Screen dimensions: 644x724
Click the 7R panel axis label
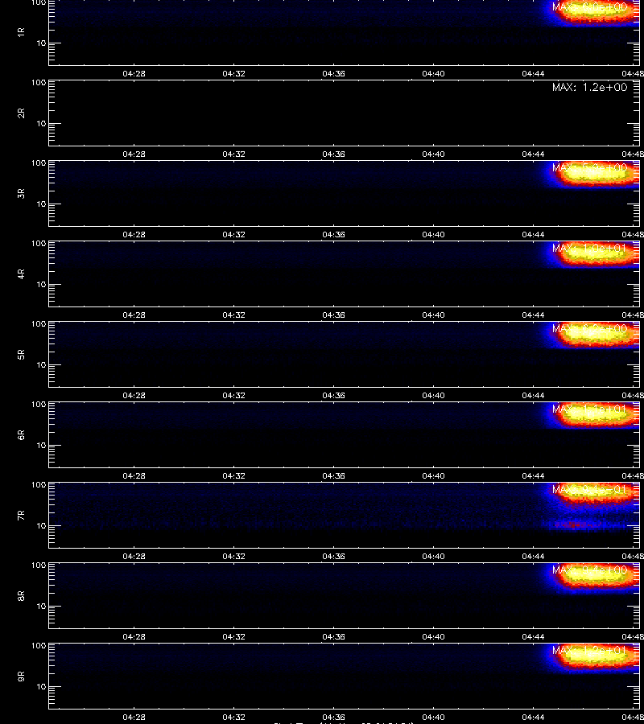pyautogui.click(x=21, y=516)
